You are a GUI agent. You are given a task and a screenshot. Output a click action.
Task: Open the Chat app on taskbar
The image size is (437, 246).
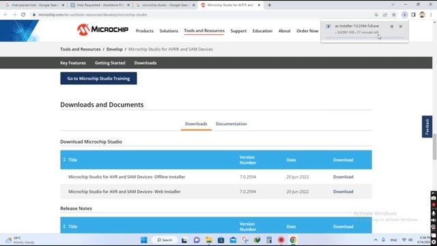[197, 240]
